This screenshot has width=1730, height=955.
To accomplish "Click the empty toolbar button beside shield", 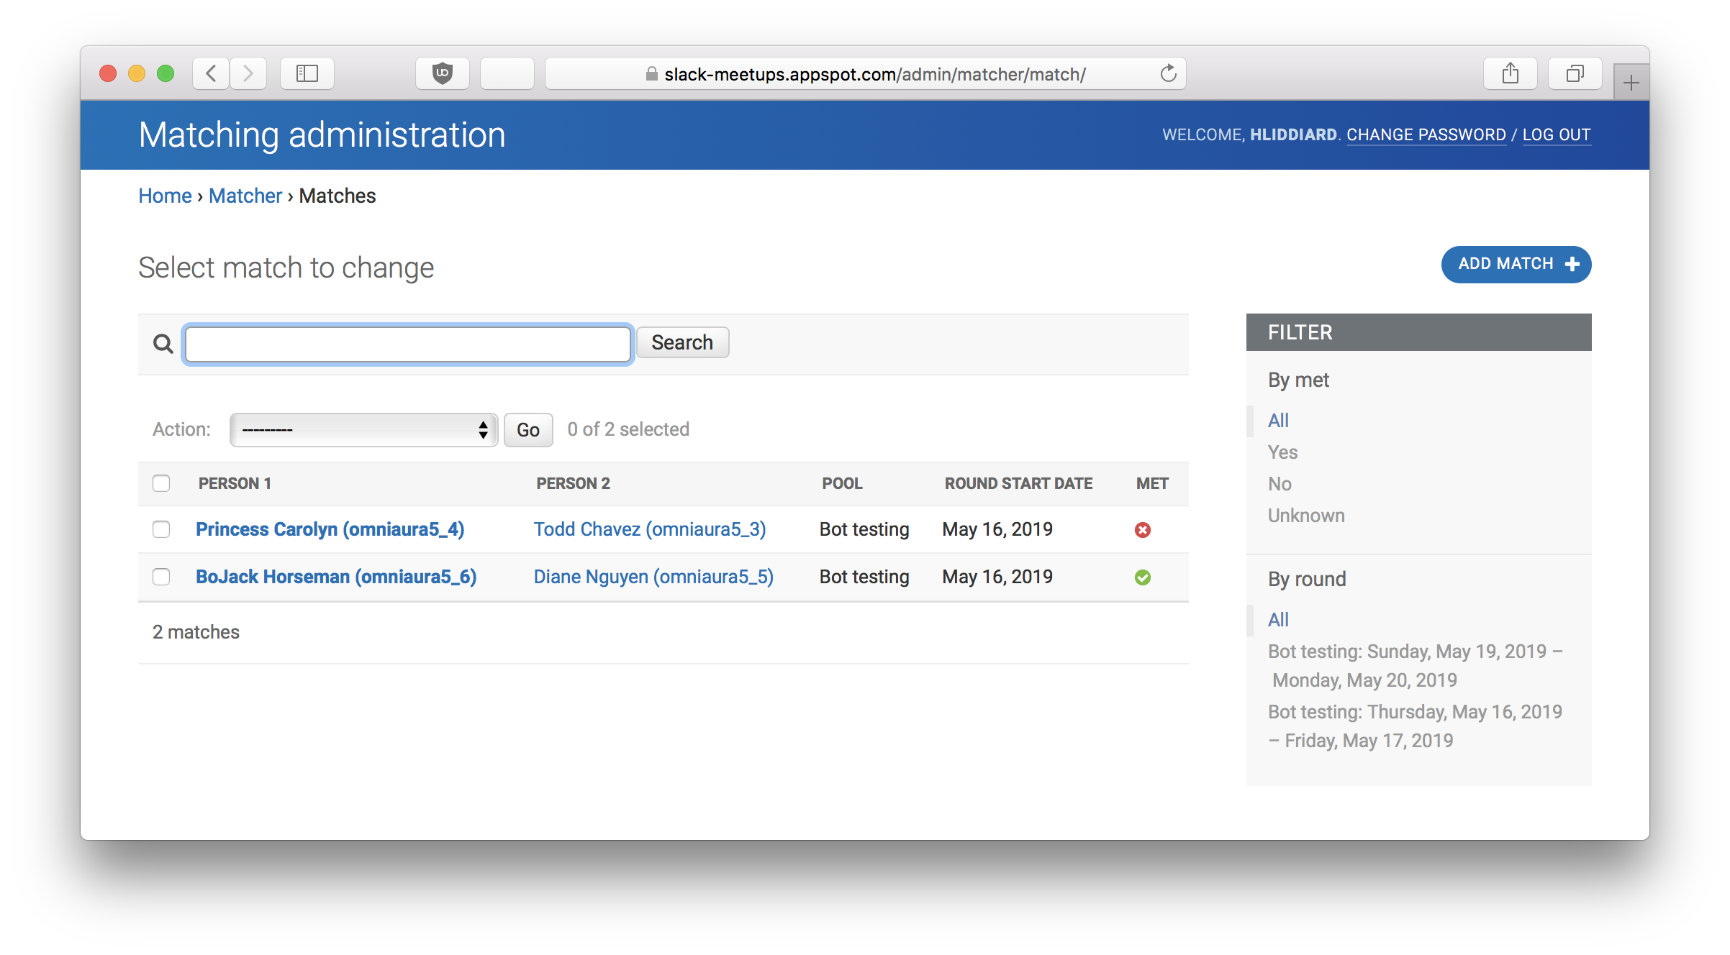I will pyautogui.click(x=507, y=73).
